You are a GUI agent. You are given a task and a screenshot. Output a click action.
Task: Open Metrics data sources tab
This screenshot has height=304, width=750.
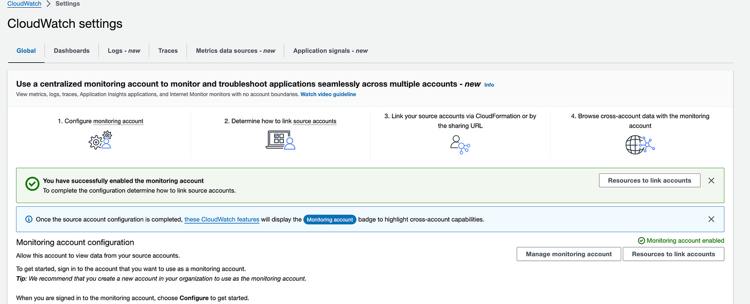(235, 51)
